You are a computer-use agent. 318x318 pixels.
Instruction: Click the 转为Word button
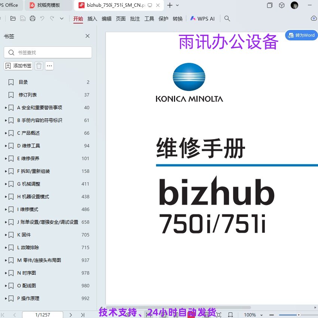[x=302, y=35]
